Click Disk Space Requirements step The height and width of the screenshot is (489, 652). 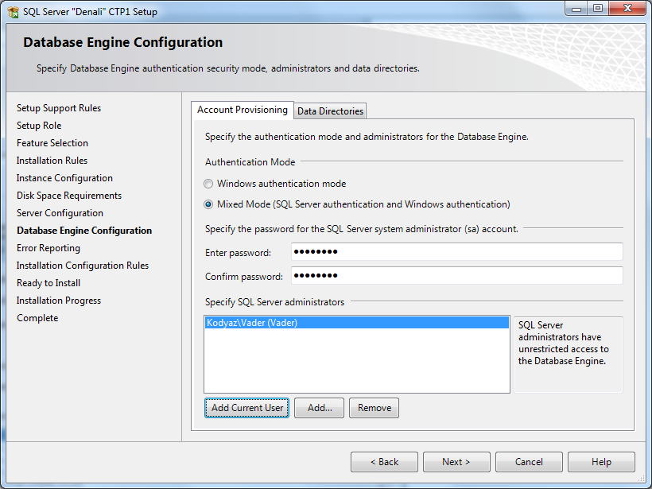pos(69,196)
